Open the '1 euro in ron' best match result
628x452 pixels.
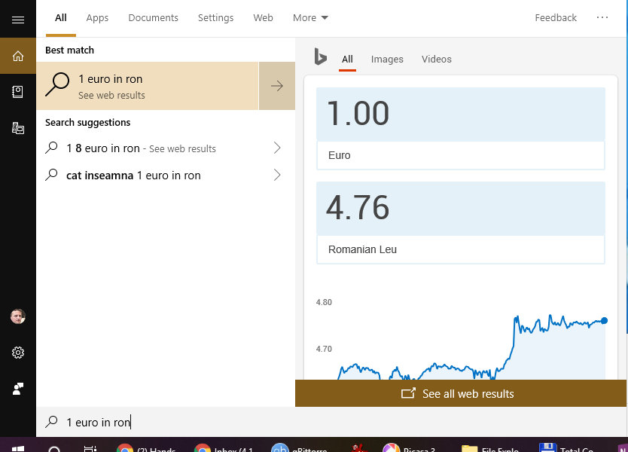coord(148,86)
